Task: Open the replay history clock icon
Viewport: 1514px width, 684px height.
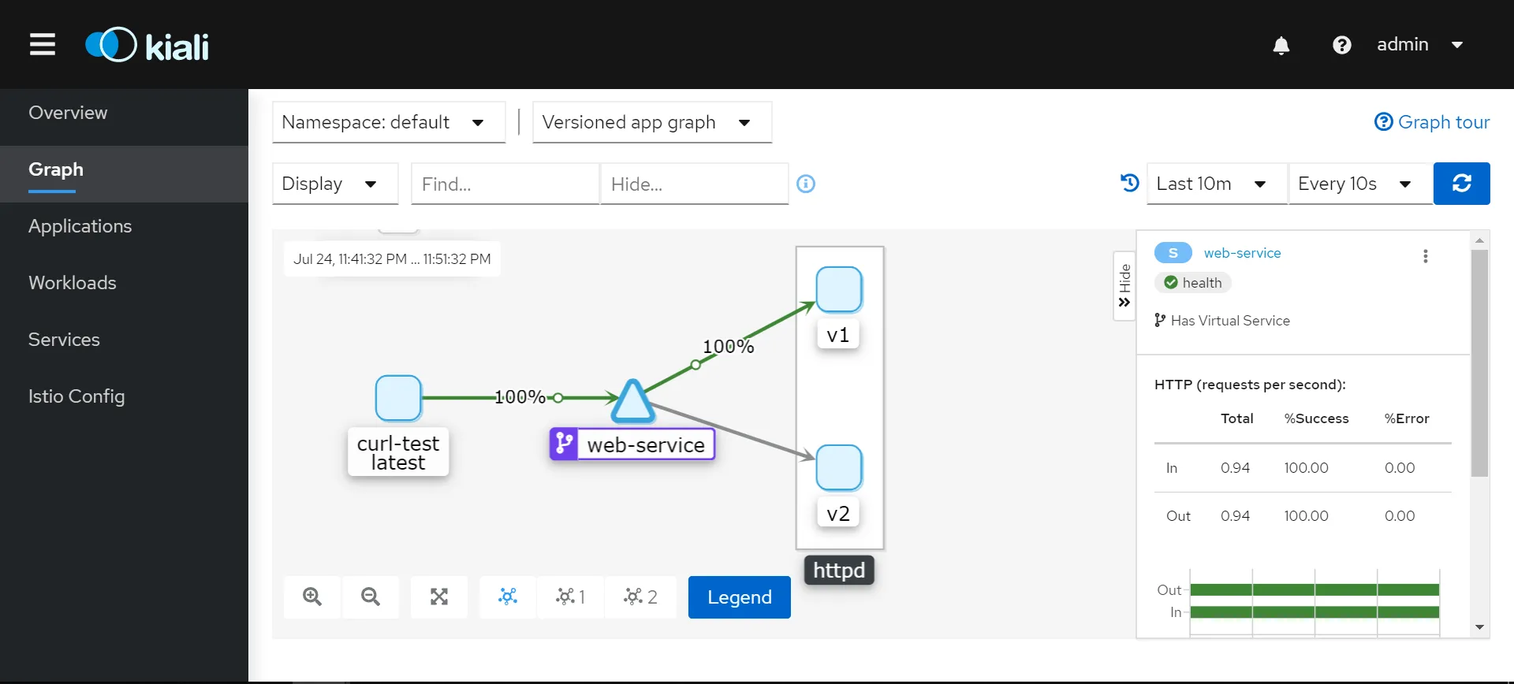Action: point(1129,184)
